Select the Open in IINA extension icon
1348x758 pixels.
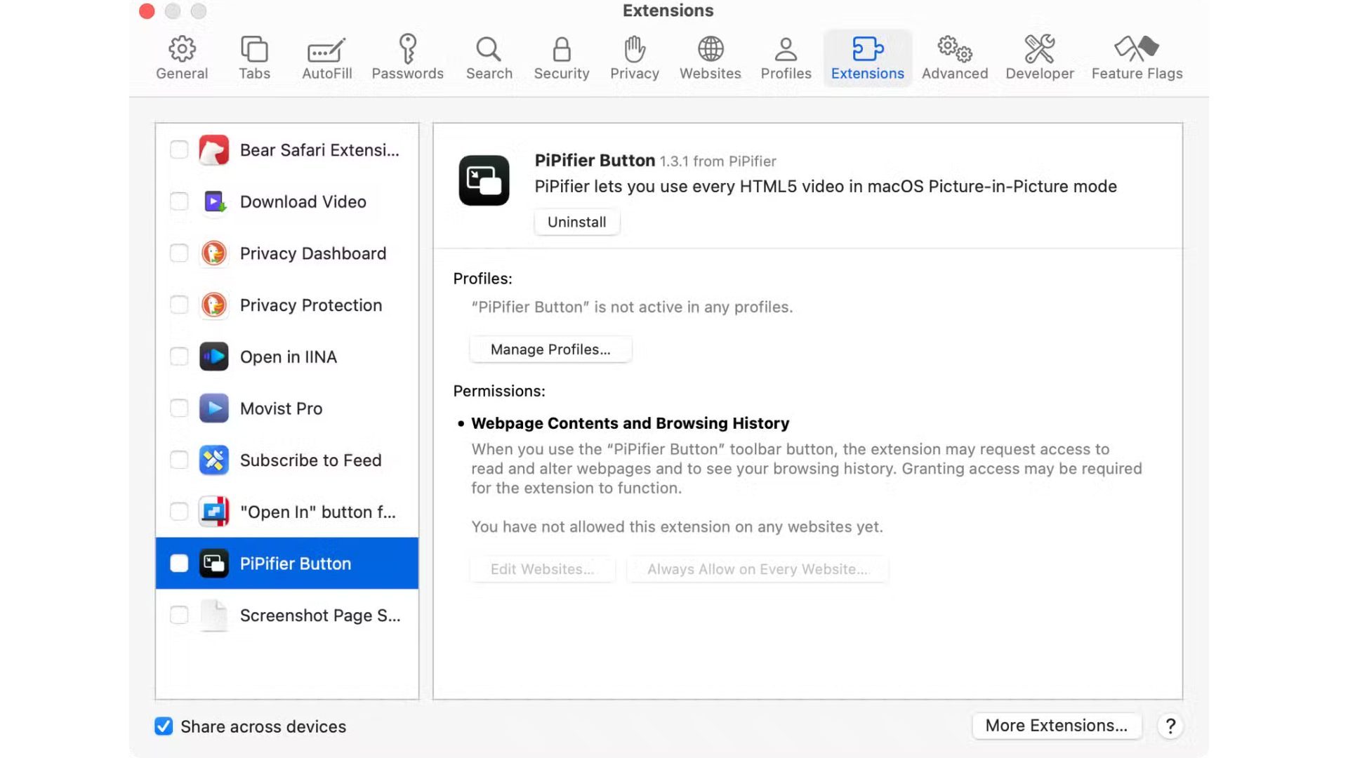pyautogui.click(x=213, y=357)
